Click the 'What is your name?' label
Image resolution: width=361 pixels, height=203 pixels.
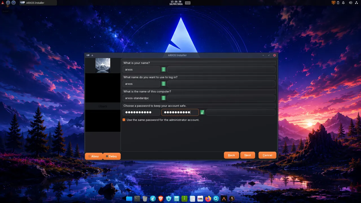[x=137, y=63]
